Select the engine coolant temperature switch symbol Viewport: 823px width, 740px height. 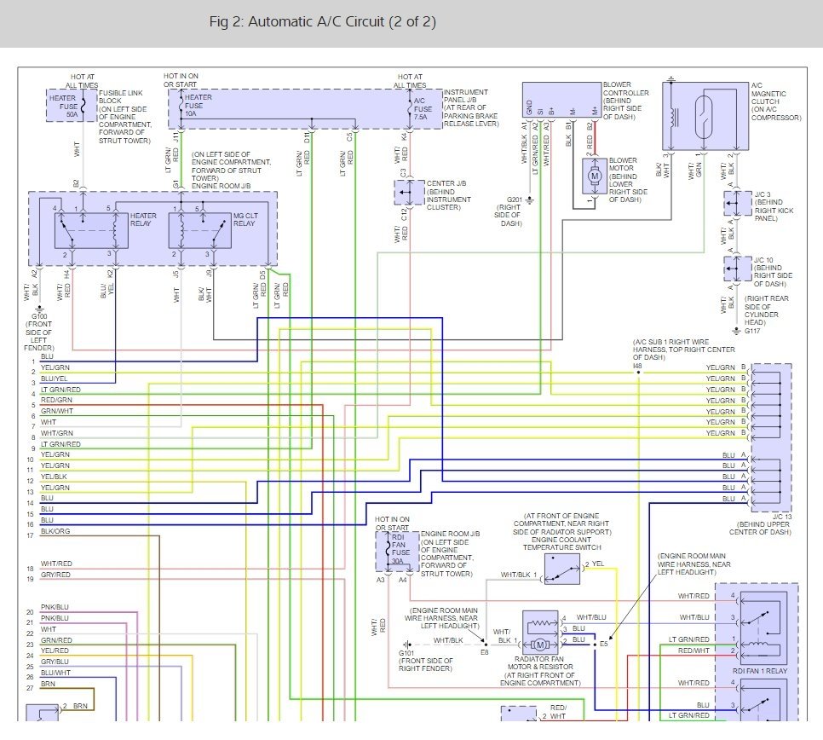[x=562, y=569]
